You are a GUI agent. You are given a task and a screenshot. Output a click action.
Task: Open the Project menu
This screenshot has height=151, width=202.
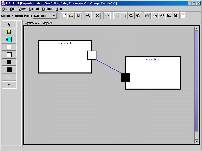coord(47,9)
